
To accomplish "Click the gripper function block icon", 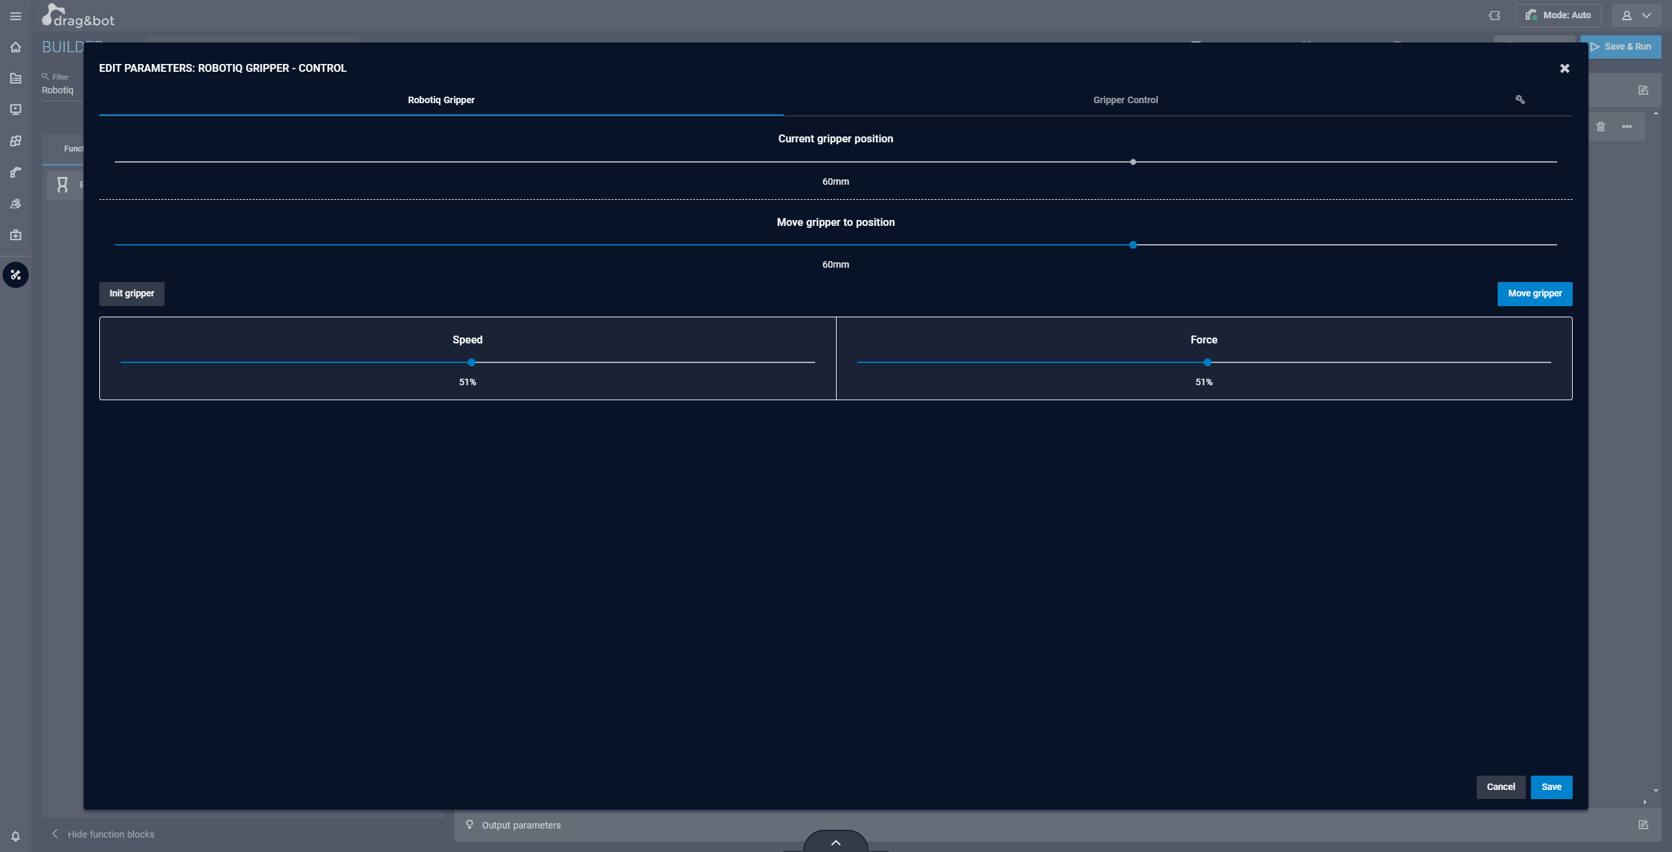I will pos(63,185).
